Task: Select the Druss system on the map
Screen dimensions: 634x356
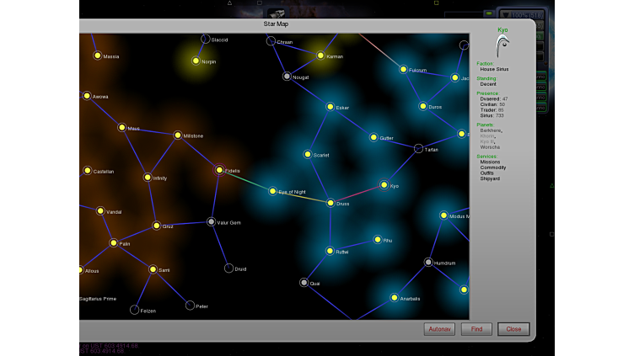Action: [x=330, y=203]
